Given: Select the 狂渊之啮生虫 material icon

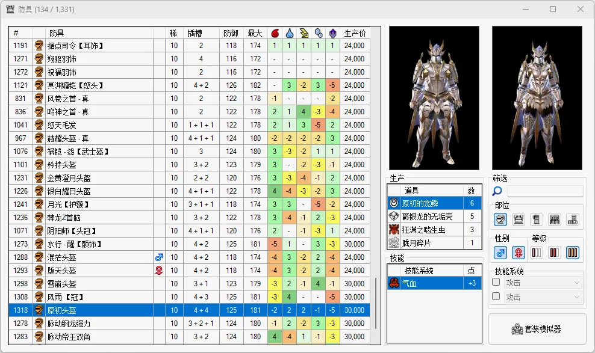Looking at the screenshot, I should [x=394, y=230].
